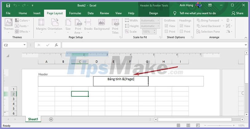Switch to Page Break Preview icon
This screenshot has height=129, width=250.
click(198, 125)
